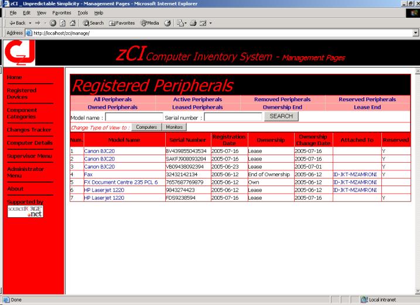Click the SEARCH button
This screenshot has height=305, width=420.
tap(281, 116)
